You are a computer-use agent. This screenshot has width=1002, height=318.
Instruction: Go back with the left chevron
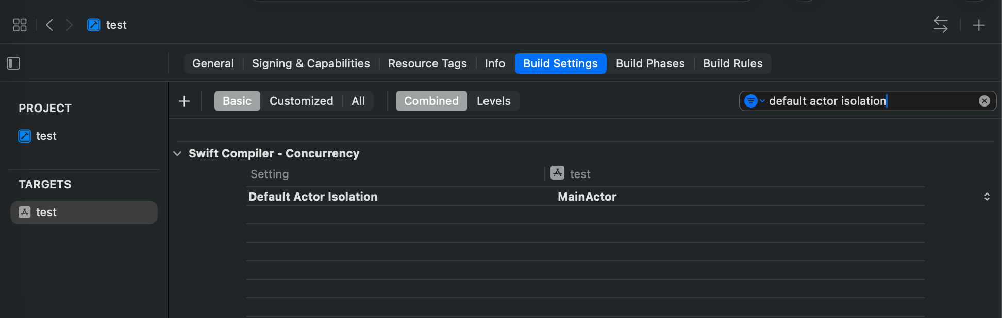coord(49,25)
